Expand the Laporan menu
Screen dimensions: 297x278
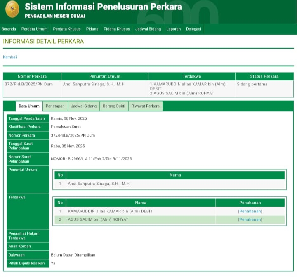pyautogui.click(x=173, y=29)
